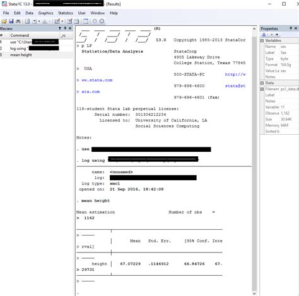Click the results scrollbar up arrow
Image resolution: width=299 pixels, height=296 pixels.
254,29
